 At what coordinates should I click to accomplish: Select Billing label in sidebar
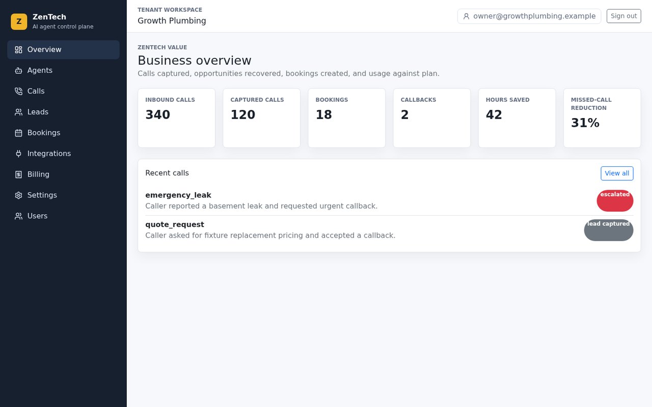[38, 175]
